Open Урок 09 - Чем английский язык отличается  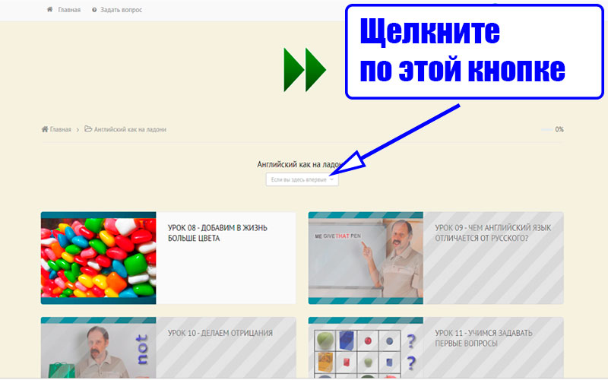[492, 233]
